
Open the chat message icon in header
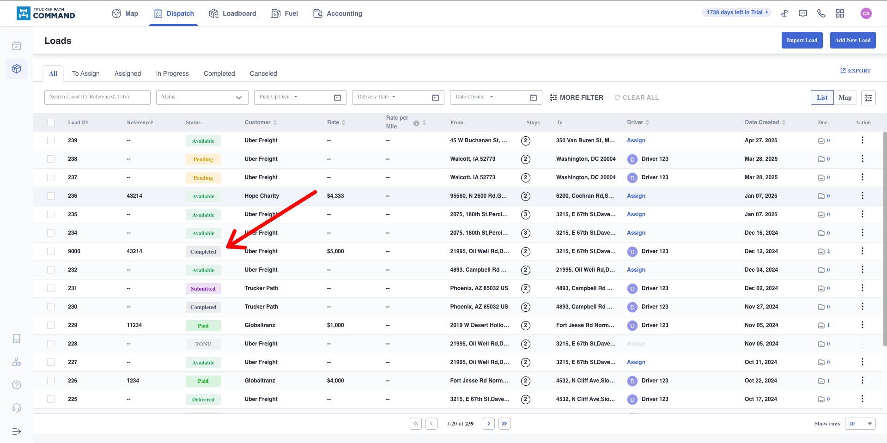pos(802,13)
